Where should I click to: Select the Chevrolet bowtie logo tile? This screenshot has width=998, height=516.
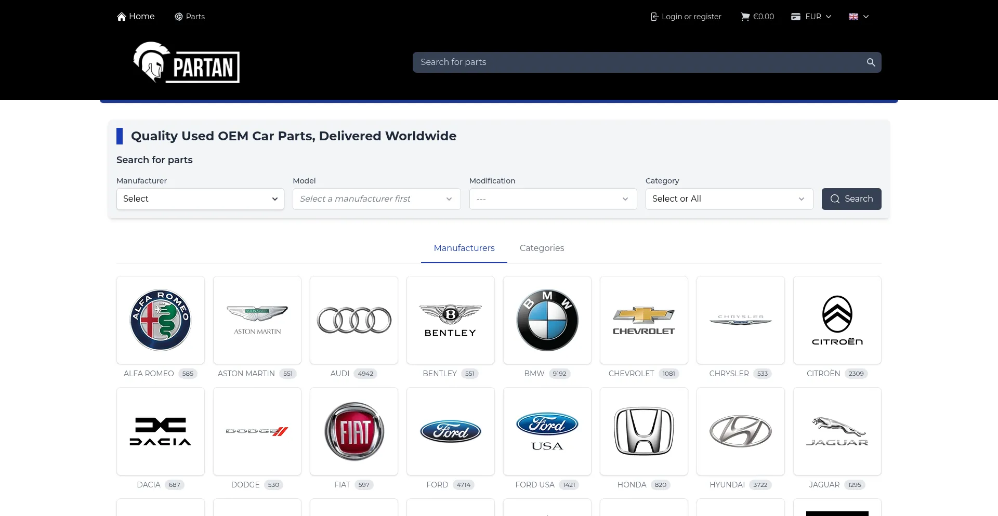pos(644,320)
